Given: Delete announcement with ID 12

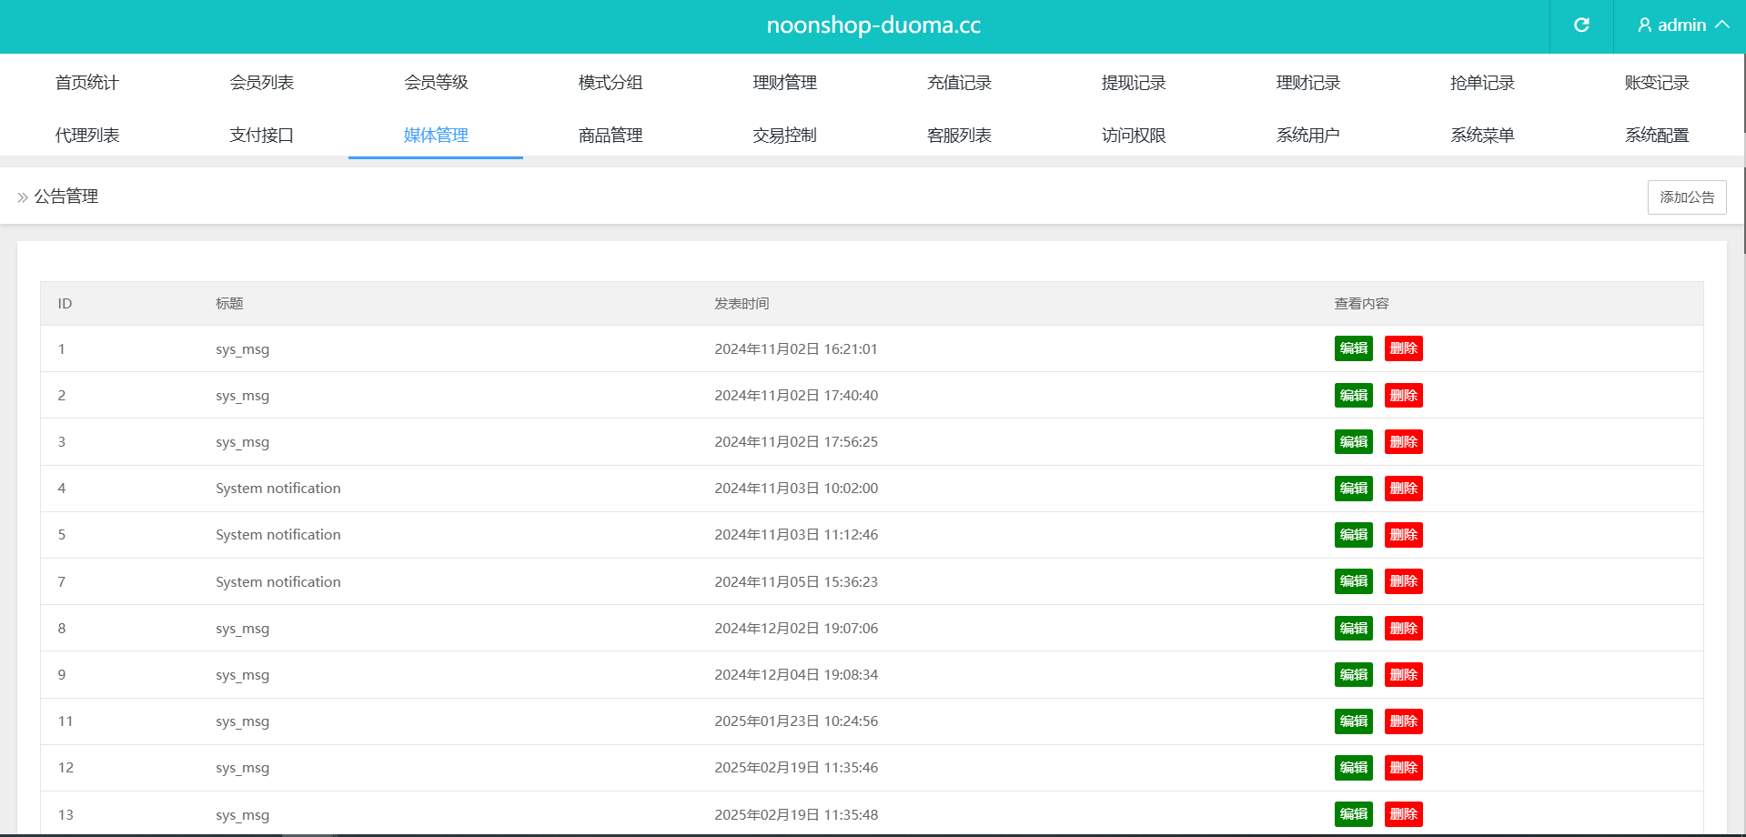Looking at the screenshot, I should tap(1403, 768).
